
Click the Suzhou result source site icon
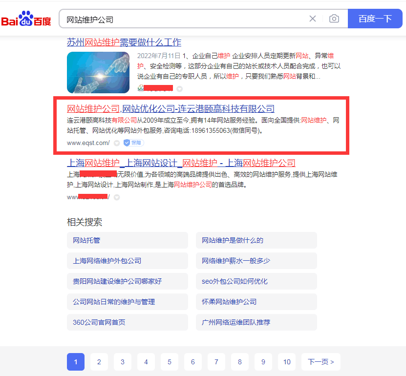click(x=141, y=88)
